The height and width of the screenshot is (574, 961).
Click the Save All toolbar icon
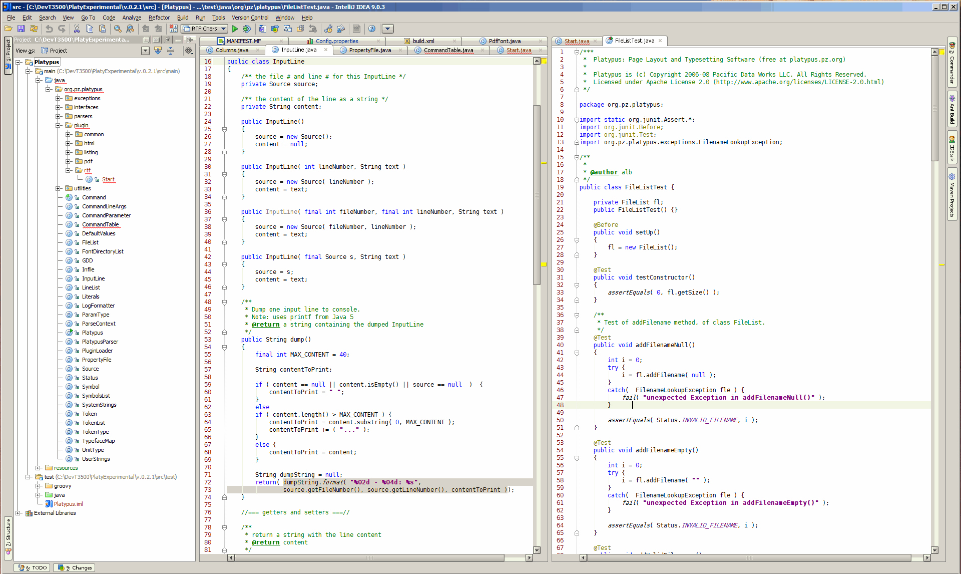coord(21,29)
